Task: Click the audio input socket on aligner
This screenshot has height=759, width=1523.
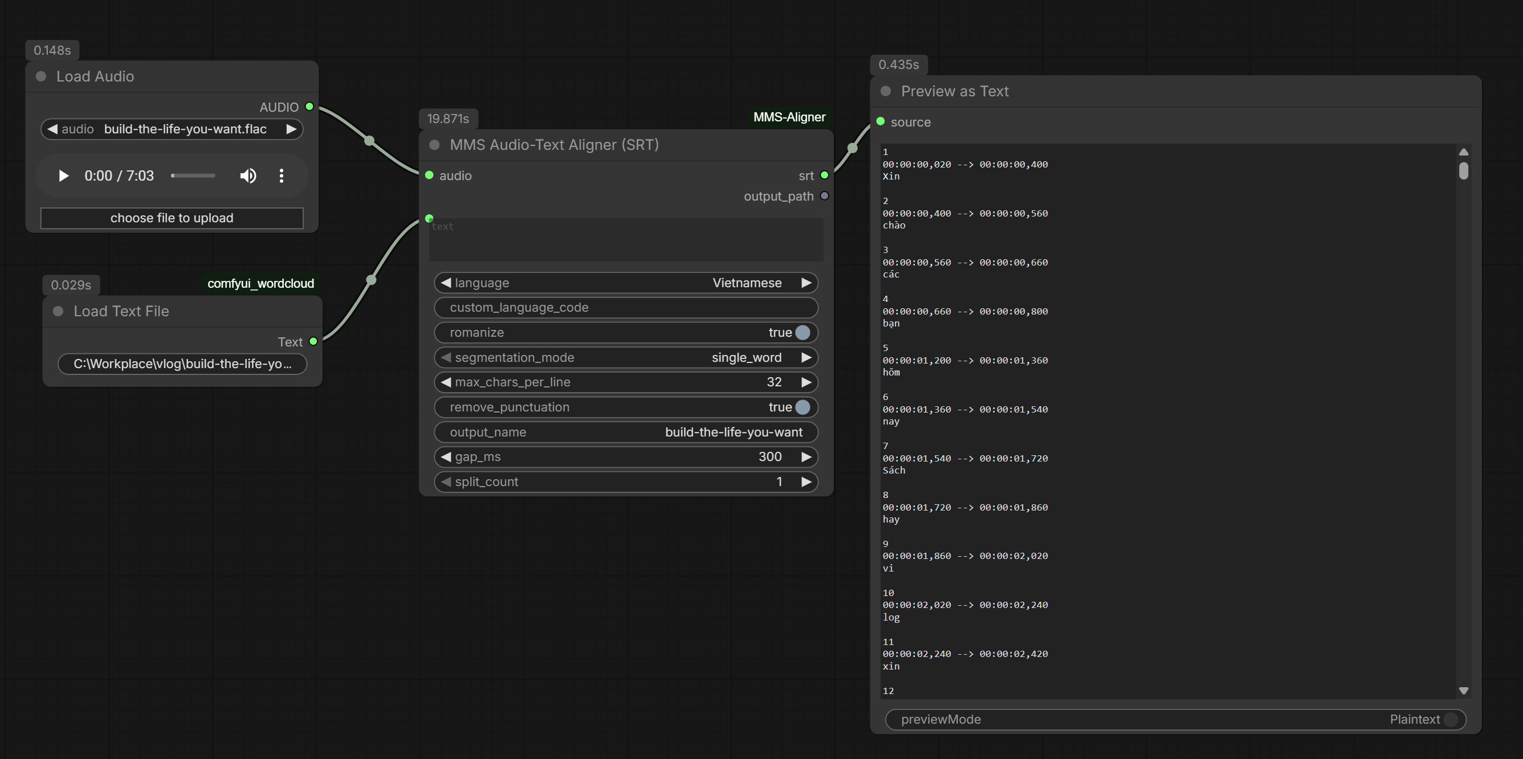Action: point(430,176)
